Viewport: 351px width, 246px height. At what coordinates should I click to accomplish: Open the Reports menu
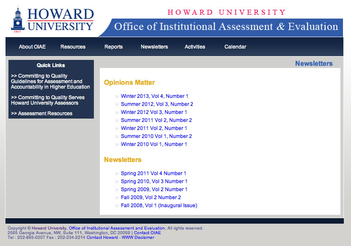(x=113, y=47)
